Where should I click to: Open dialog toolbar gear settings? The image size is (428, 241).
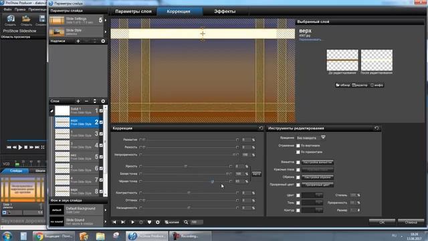(x=158, y=222)
